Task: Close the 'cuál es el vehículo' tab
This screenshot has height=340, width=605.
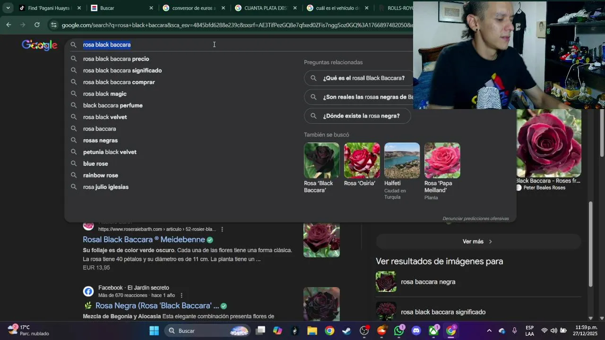Action: tap(366, 8)
